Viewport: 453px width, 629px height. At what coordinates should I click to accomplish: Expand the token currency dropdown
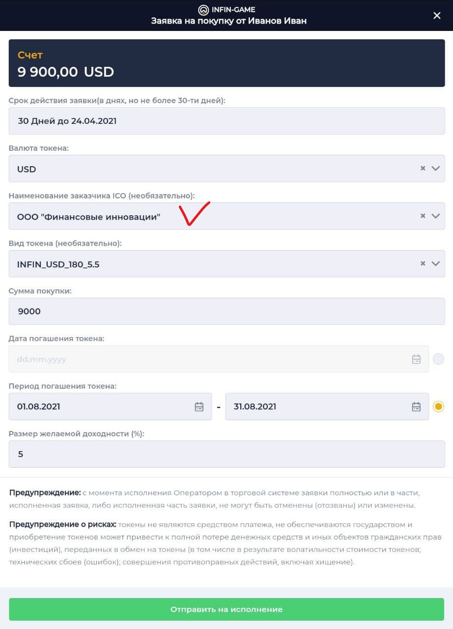click(435, 169)
